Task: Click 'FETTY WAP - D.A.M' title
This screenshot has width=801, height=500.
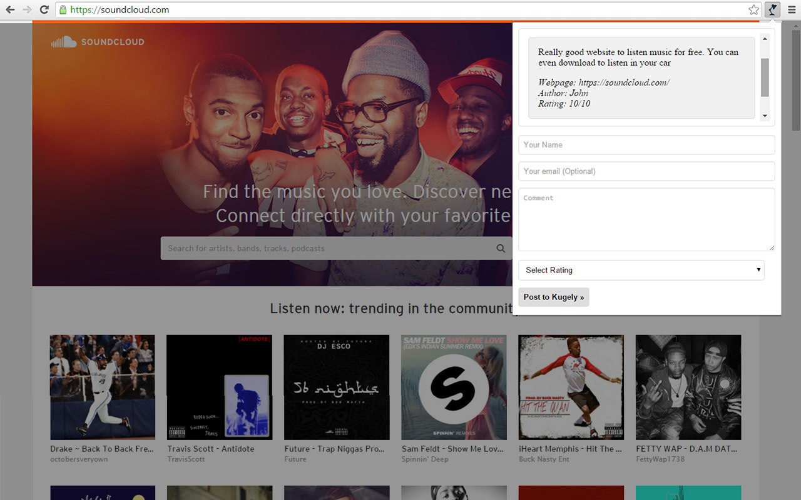Action: (687, 449)
